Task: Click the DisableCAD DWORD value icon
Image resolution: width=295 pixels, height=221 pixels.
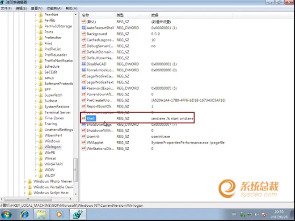Action: 84,64
